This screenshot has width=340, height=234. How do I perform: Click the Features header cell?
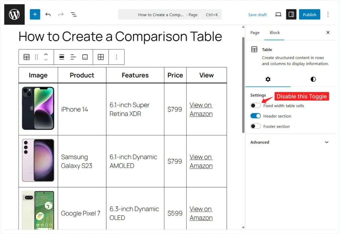[x=135, y=75]
